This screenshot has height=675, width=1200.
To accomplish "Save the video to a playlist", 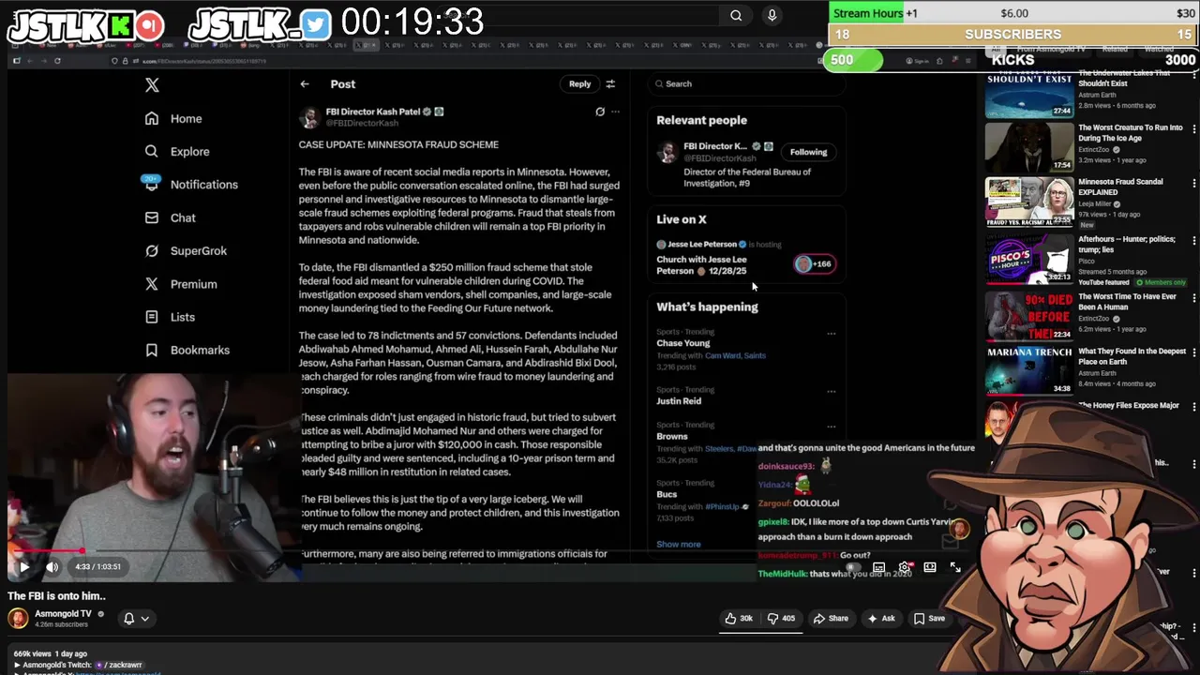I will (929, 619).
